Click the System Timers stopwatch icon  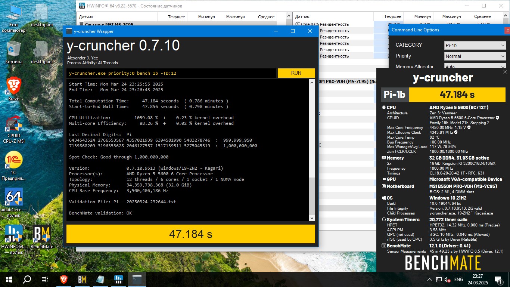pos(384,220)
